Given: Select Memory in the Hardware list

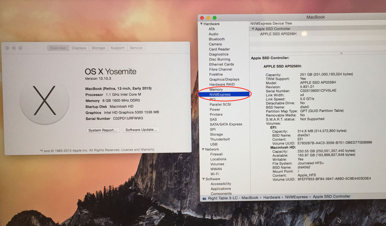Looking at the screenshot, I should point(216,89).
